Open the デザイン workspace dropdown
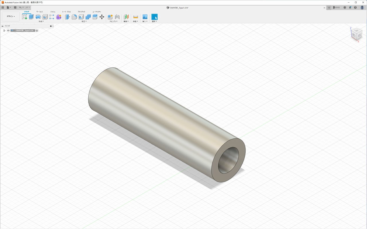Screen dimensions: 367x229 tap(11, 17)
